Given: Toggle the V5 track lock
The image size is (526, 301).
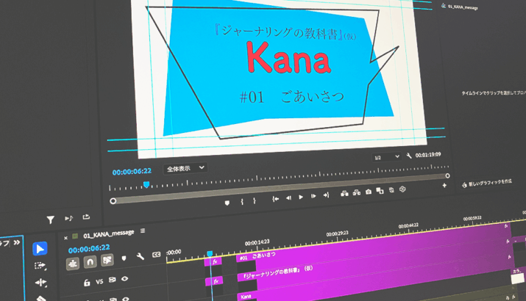Looking at the screenshot, I should [87, 282].
